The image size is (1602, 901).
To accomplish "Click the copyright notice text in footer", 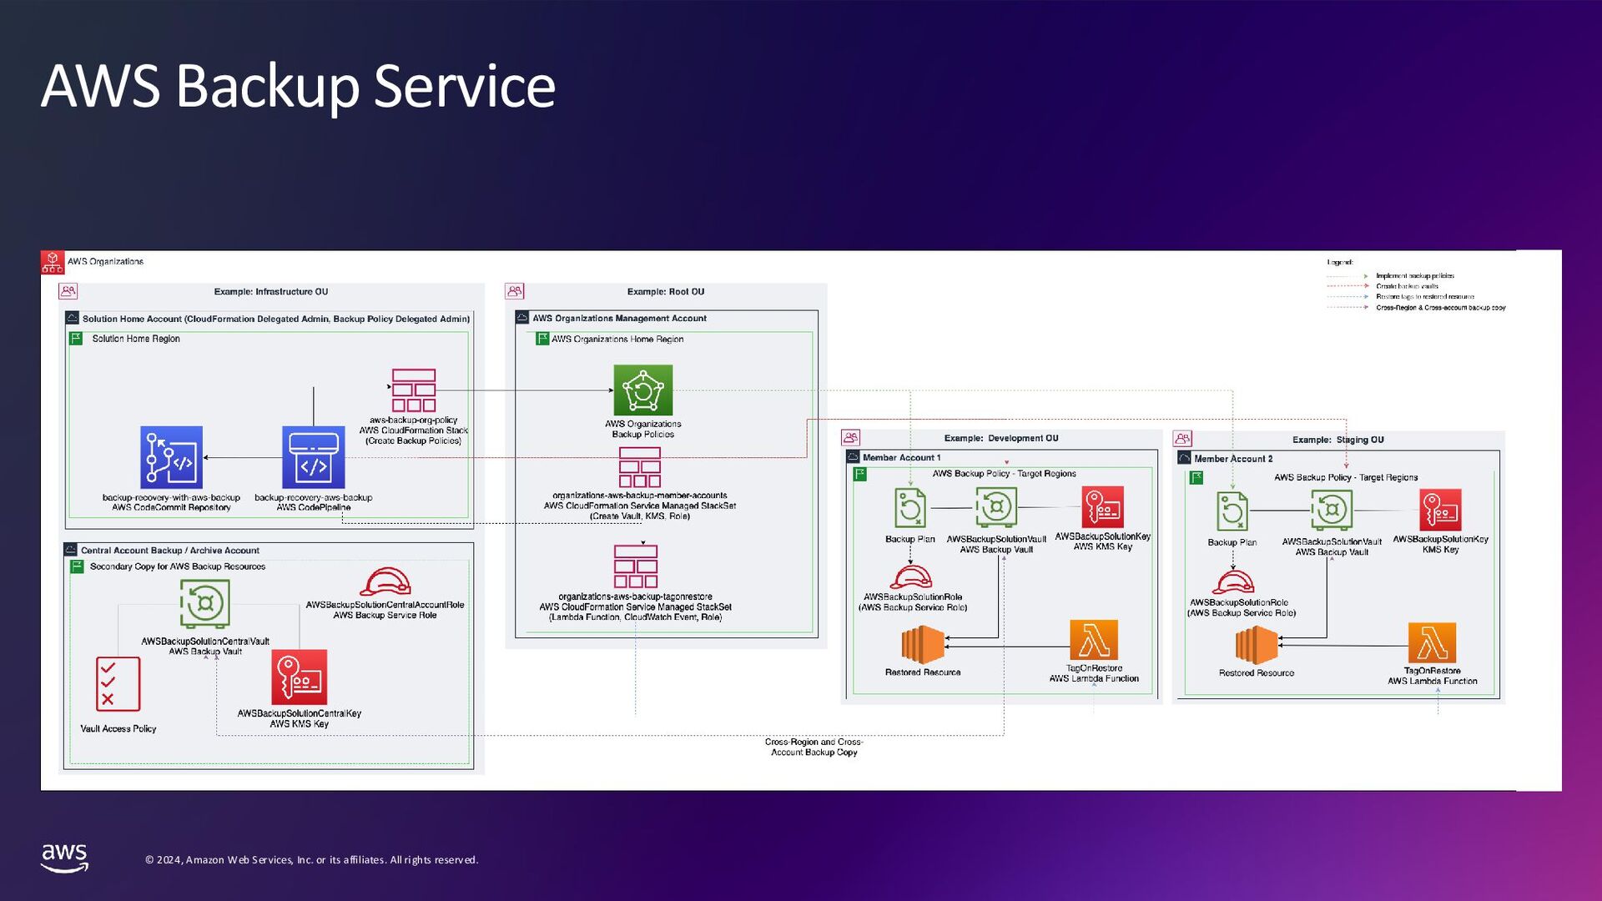I will pyautogui.click(x=311, y=860).
